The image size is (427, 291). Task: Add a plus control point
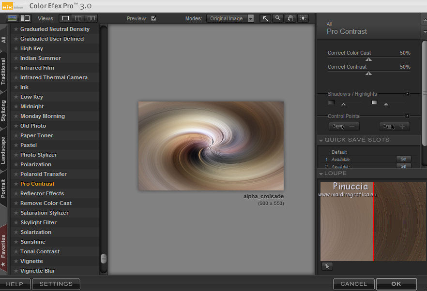pos(394,127)
